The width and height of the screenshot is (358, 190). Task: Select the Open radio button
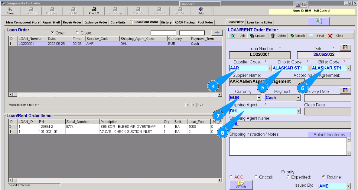click(52, 33)
